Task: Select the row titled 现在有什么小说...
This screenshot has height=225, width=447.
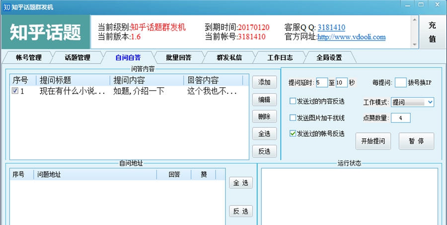Action: (72, 91)
